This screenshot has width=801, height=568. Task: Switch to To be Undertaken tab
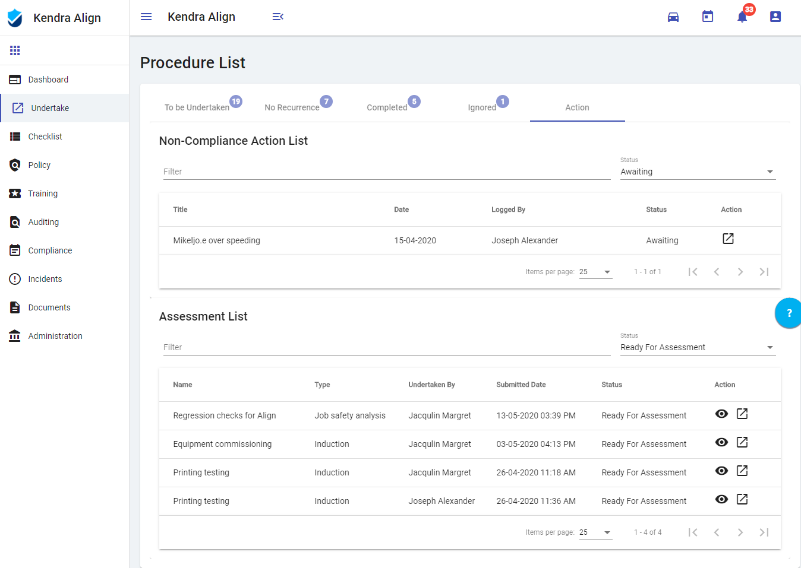[197, 107]
